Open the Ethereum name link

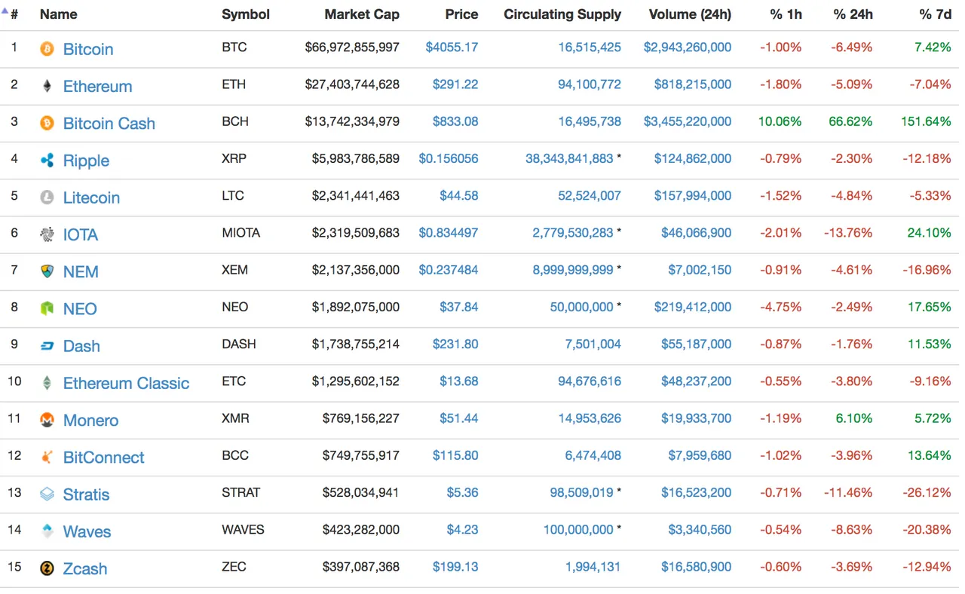(x=97, y=86)
